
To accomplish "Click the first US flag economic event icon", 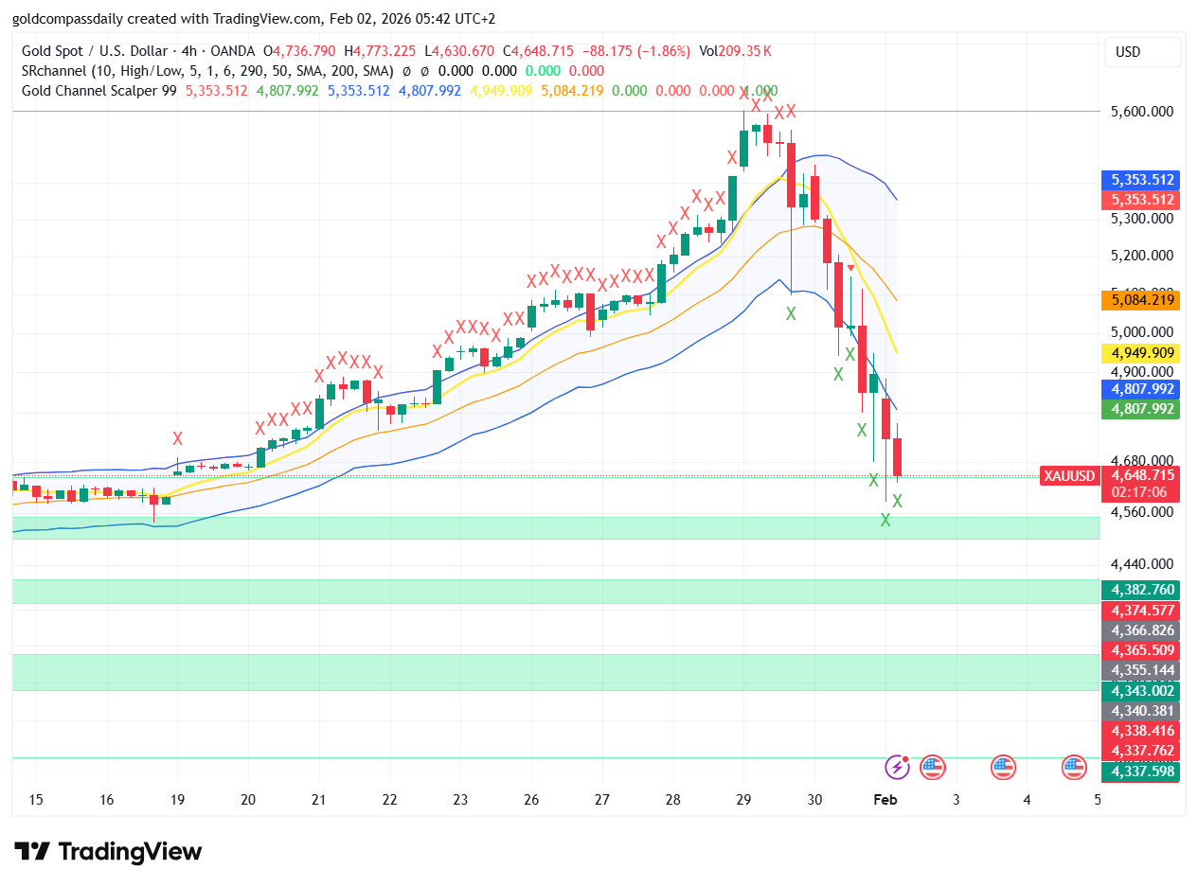I will point(933,768).
